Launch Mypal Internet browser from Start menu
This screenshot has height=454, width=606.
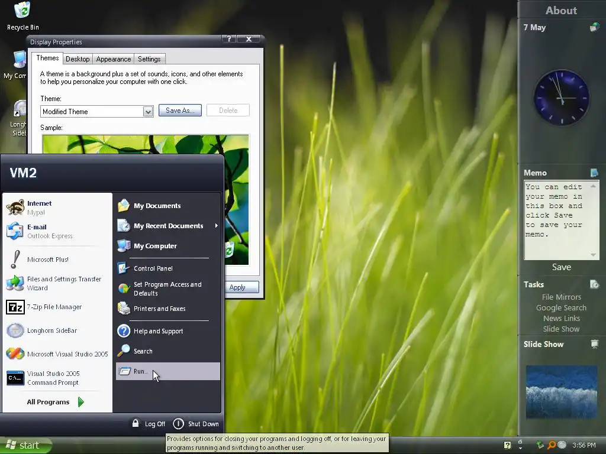coord(57,207)
